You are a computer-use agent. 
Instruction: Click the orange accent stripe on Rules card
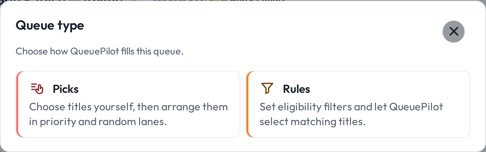point(247,104)
